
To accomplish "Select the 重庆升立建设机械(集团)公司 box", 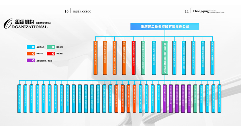I will click(x=212, y=58).
